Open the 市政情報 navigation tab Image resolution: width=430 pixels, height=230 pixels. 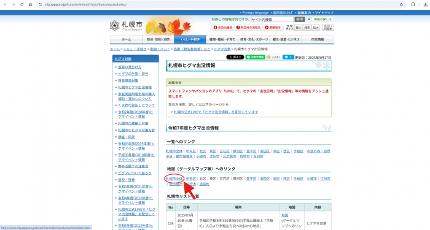pos(318,39)
